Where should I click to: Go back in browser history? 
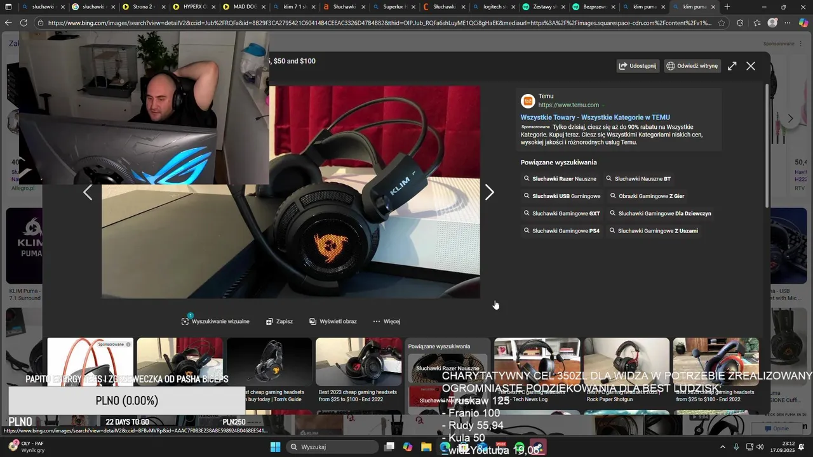click(8, 23)
